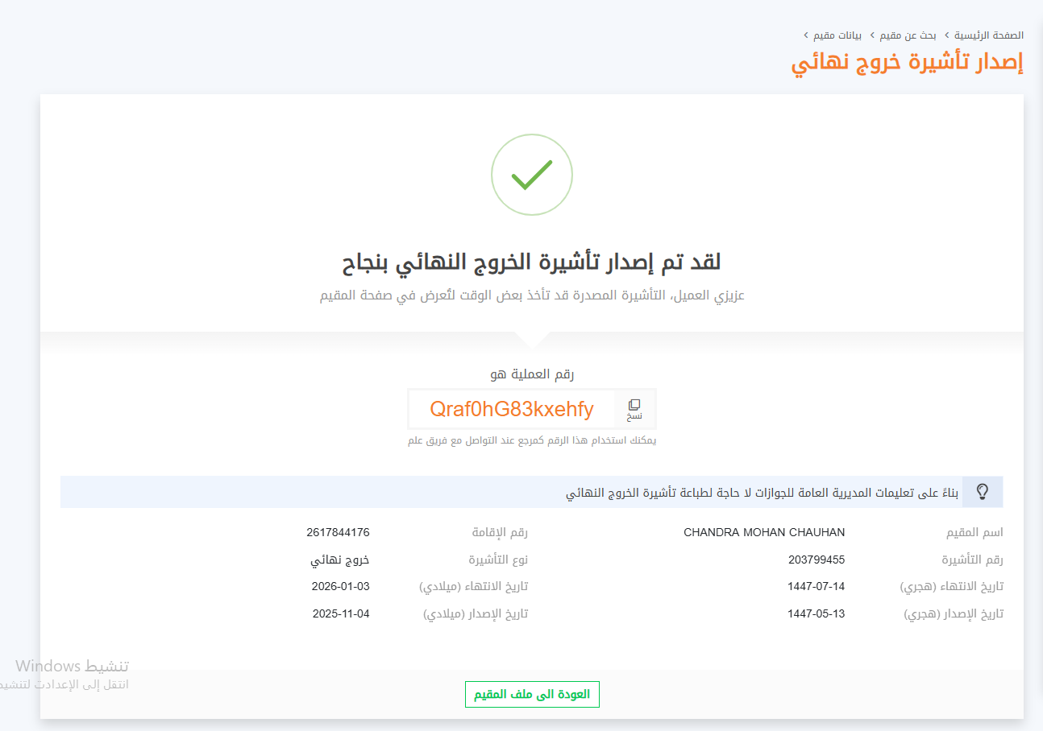Open the الصفحة الرئيسية breadcrumb link
Image resolution: width=1043 pixels, height=731 pixels.
tap(989, 35)
